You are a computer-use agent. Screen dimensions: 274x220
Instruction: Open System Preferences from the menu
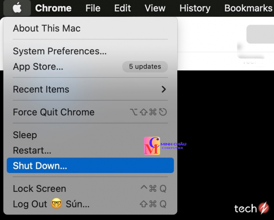59,51
